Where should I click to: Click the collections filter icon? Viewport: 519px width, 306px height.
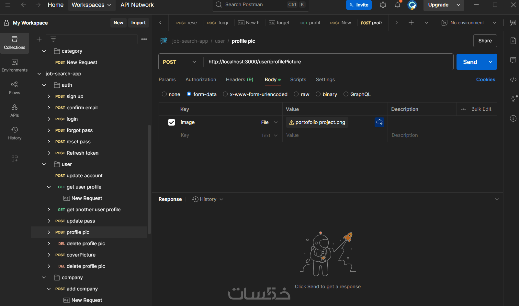[53, 39]
